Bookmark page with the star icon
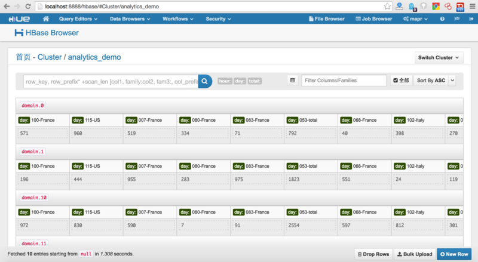 (387, 6)
